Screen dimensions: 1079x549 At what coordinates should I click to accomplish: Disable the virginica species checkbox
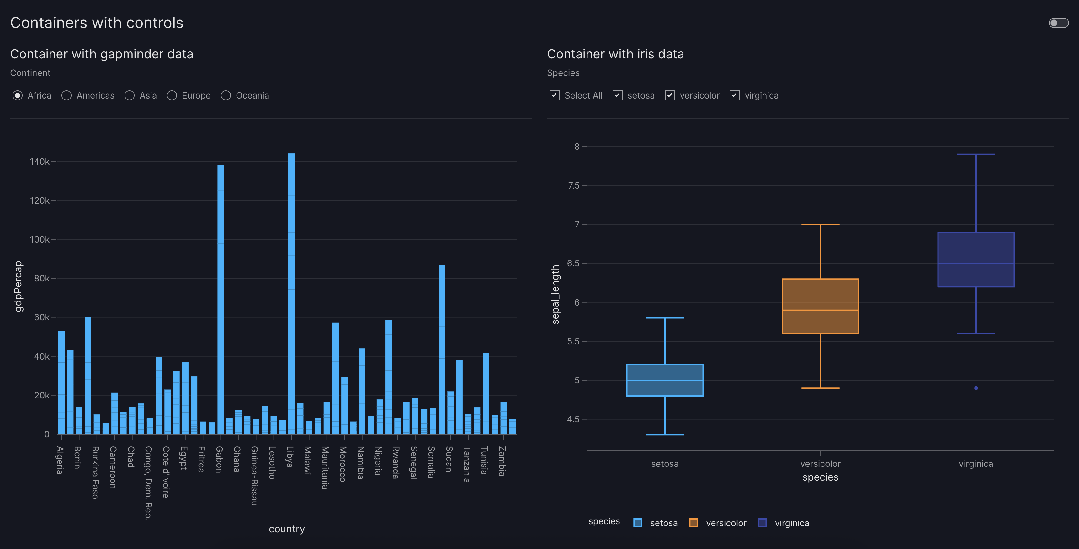[x=734, y=96]
